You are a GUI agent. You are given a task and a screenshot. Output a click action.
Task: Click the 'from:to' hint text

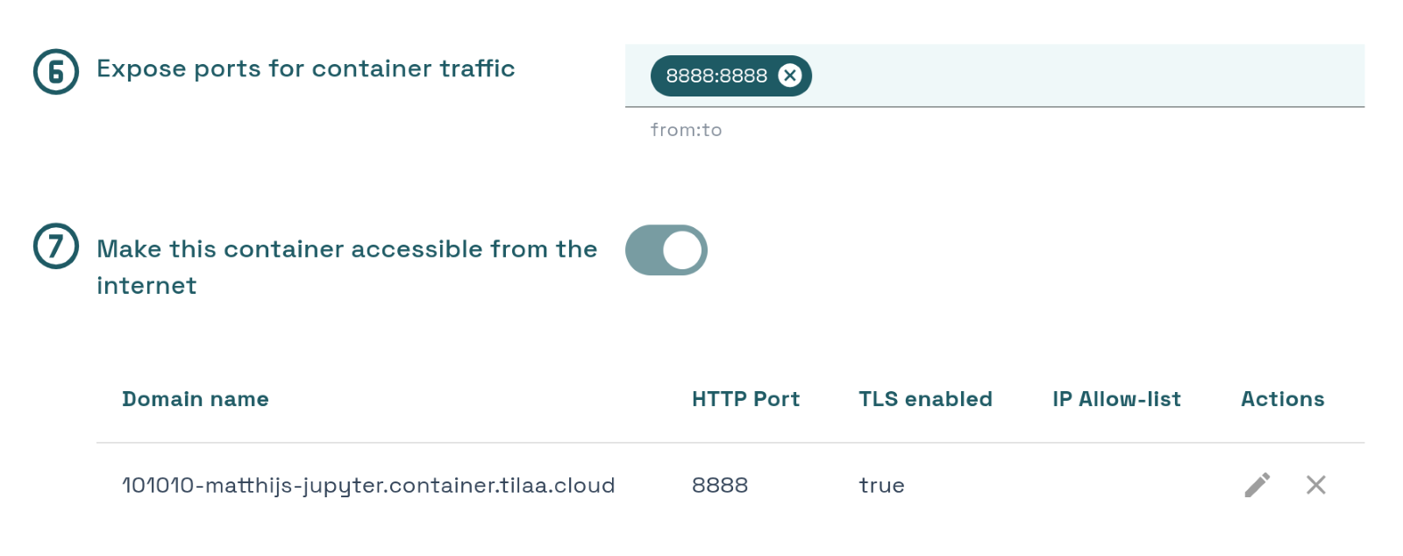tap(686, 130)
